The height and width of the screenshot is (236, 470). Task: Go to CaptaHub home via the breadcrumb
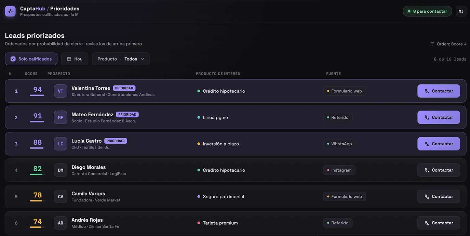(33, 9)
